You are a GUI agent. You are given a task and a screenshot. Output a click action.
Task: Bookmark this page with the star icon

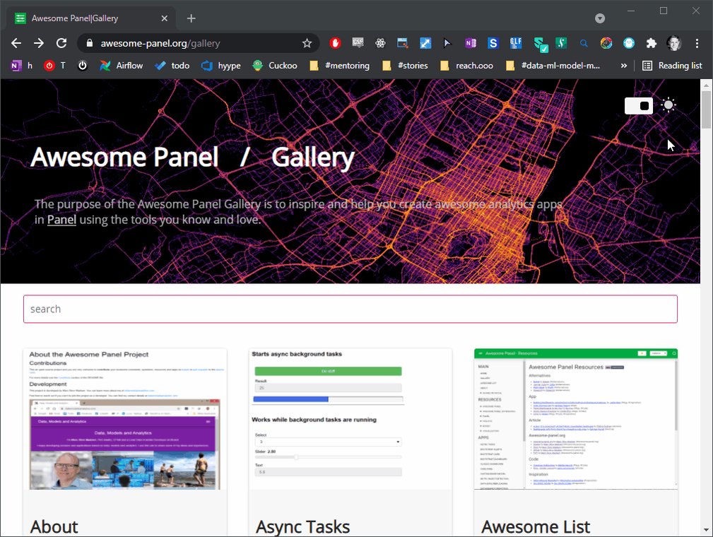307,43
